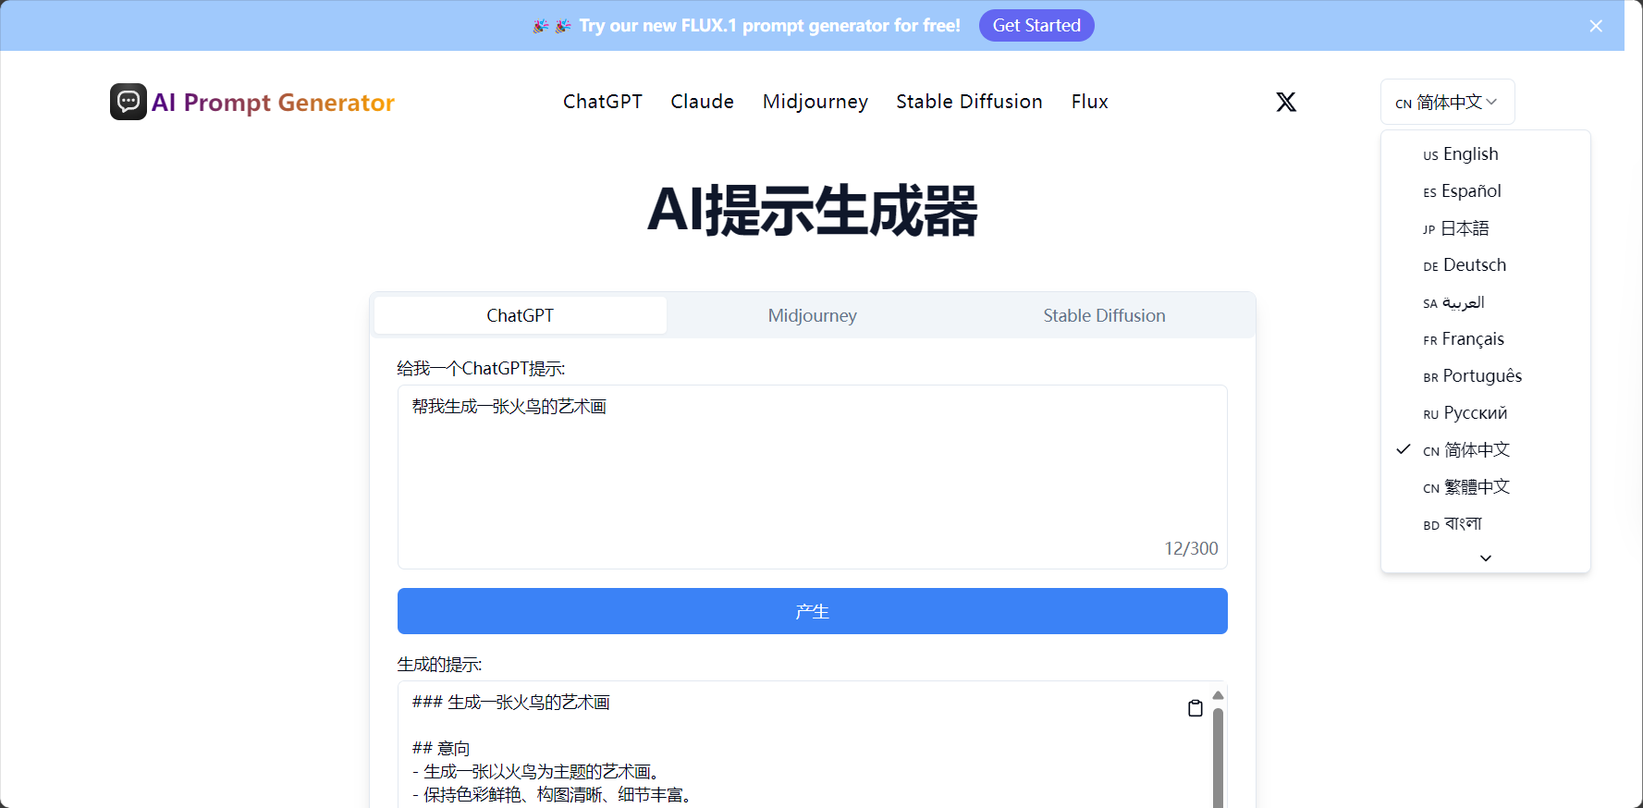Viewport: 1643px width, 808px height.
Task: Open Flux link in top navigation
Action: pyautogui.click(x=1089, y=102)
